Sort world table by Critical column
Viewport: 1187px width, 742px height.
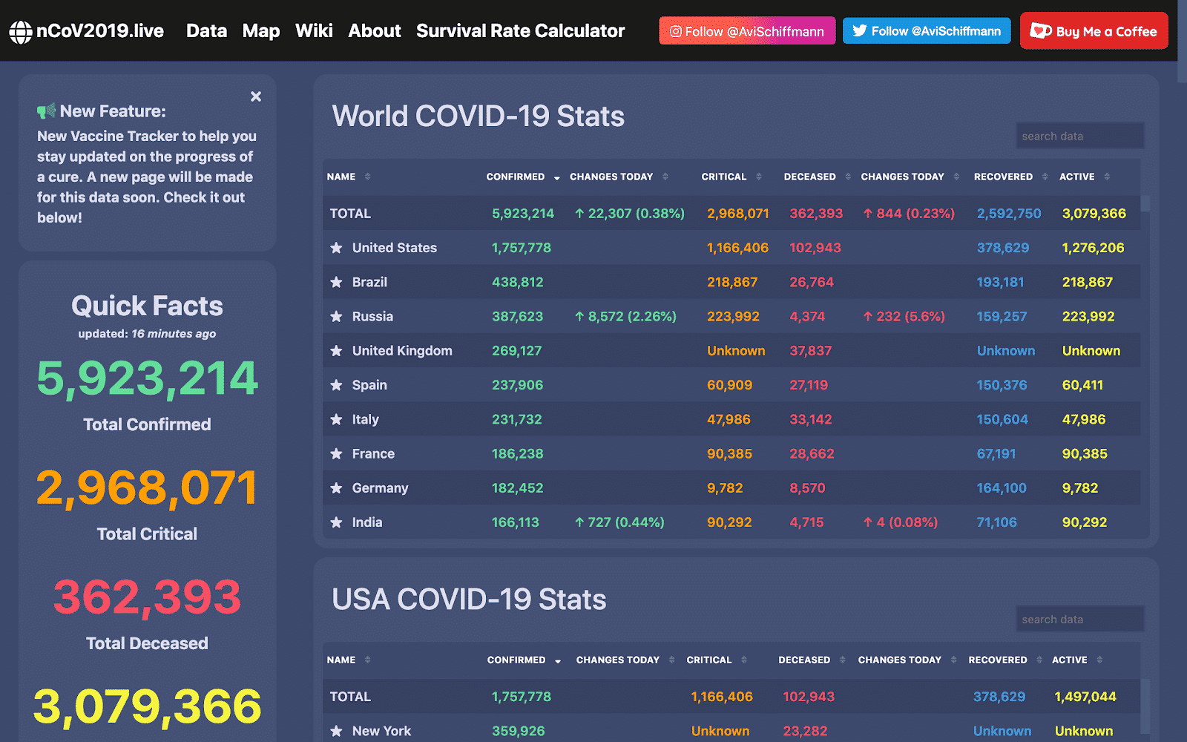pyautogui.click(x=758, y=177)
